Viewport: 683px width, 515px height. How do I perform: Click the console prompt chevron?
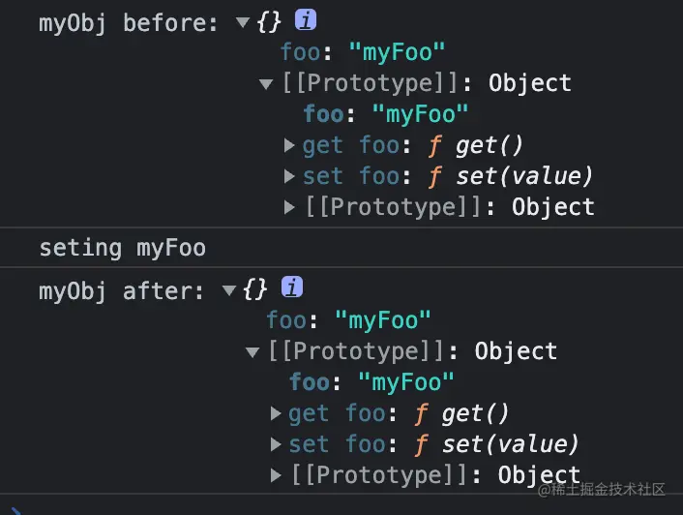click(14, 509)
